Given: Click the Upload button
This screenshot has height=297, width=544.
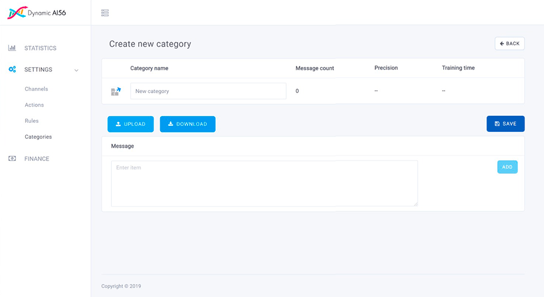Looking at the screenshot, I should click(131, 124).
